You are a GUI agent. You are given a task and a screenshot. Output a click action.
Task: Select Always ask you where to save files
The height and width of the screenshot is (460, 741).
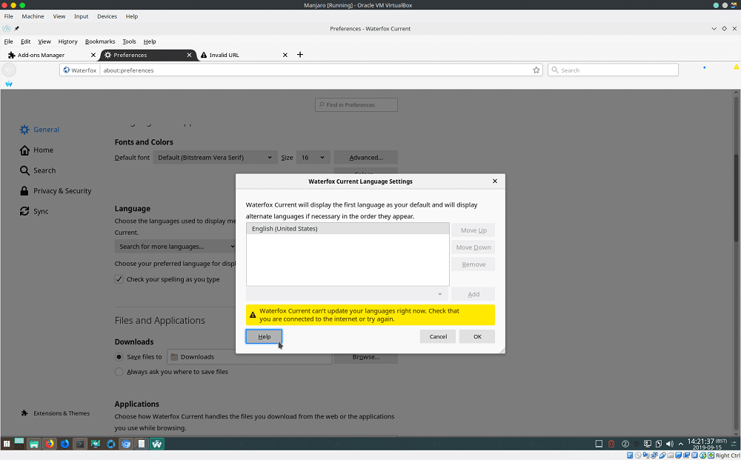119,372
